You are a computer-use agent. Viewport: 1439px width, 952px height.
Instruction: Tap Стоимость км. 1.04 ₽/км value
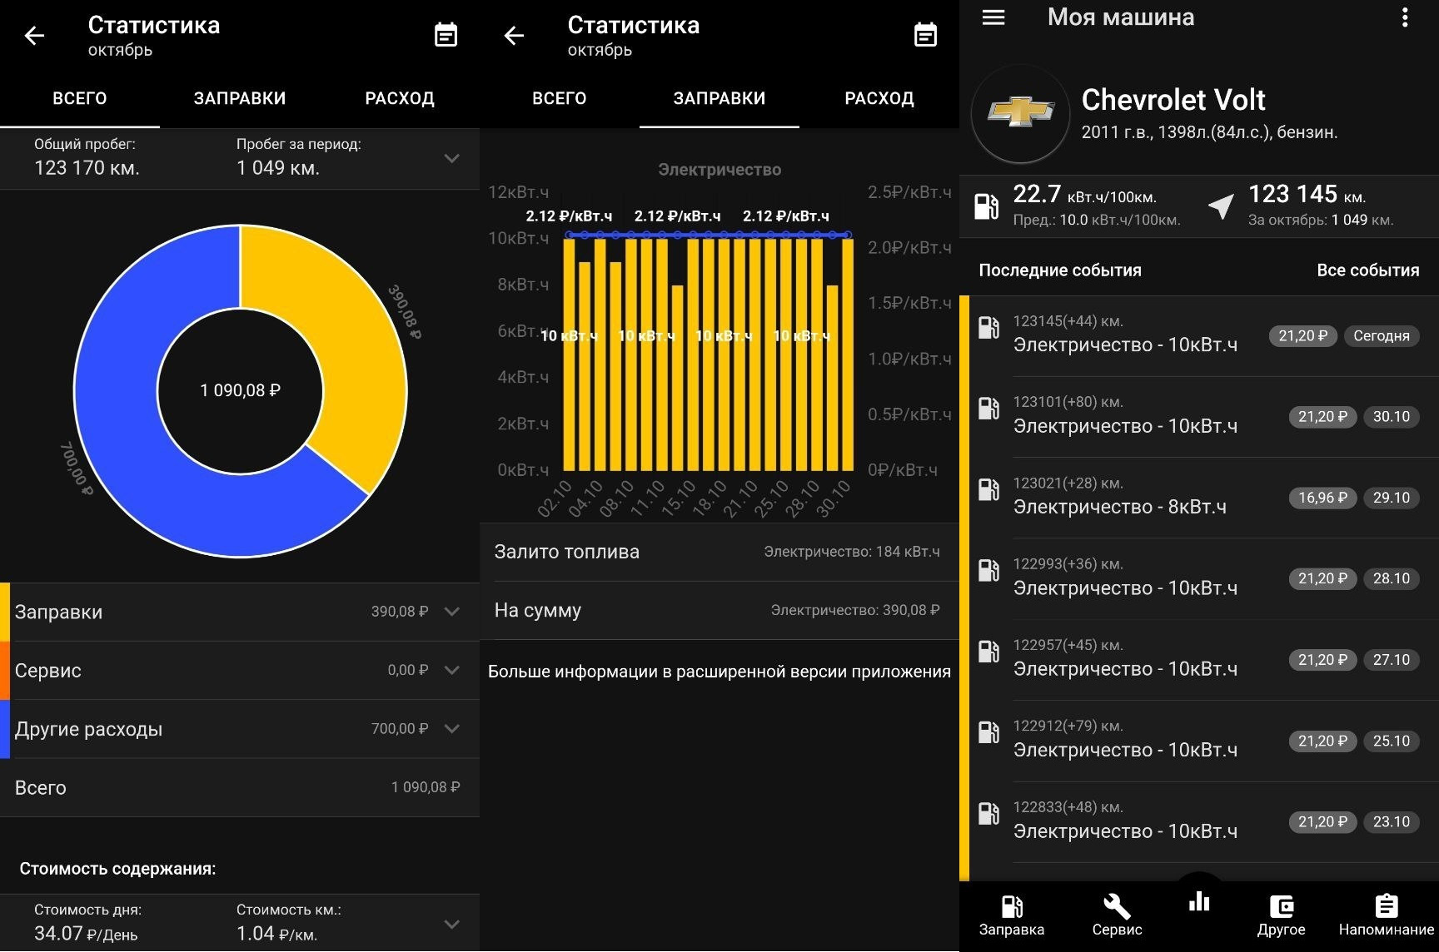[276, 934]
